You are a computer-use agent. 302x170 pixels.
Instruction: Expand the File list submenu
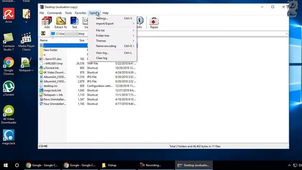(x=113, y=30)
